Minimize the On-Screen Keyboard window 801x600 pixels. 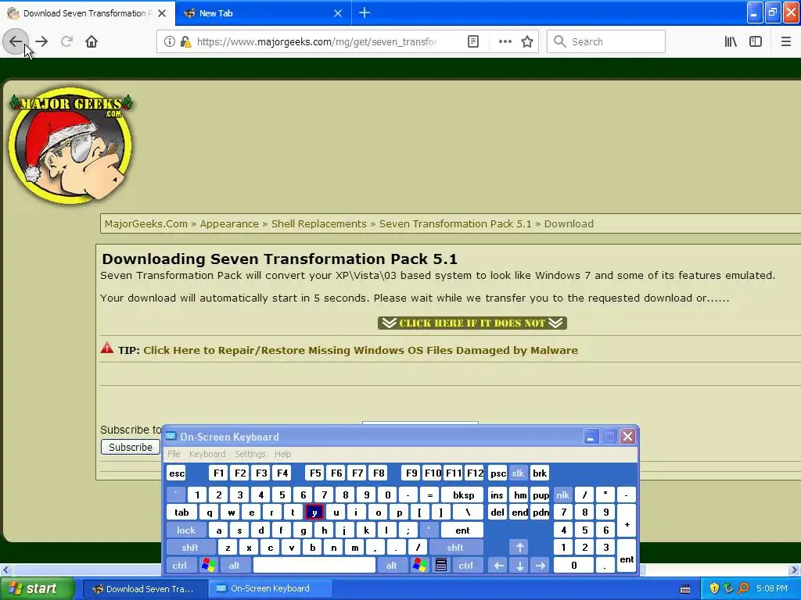pyautogui.click(x=591, y=437)
